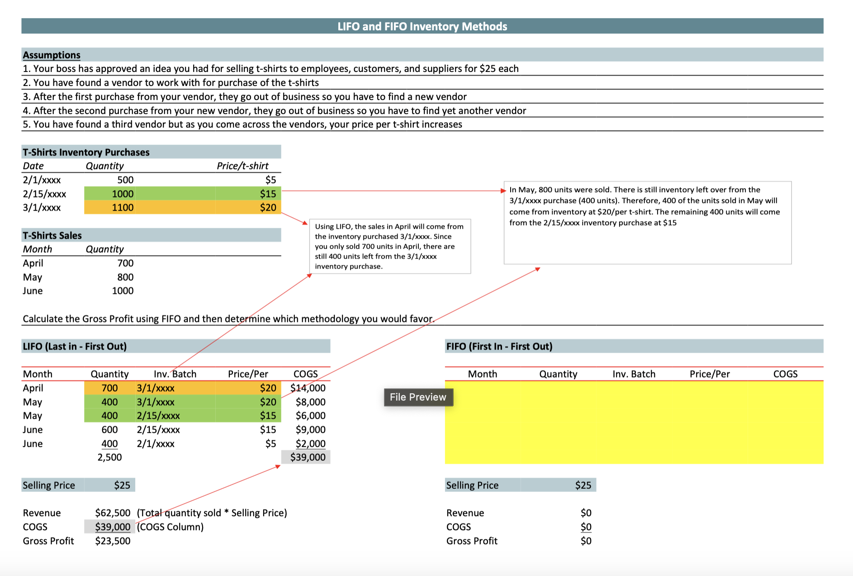853x576 pixels.
Task: Select the LIFO total quantity 2,500 cell
Action: coord(109,457)
